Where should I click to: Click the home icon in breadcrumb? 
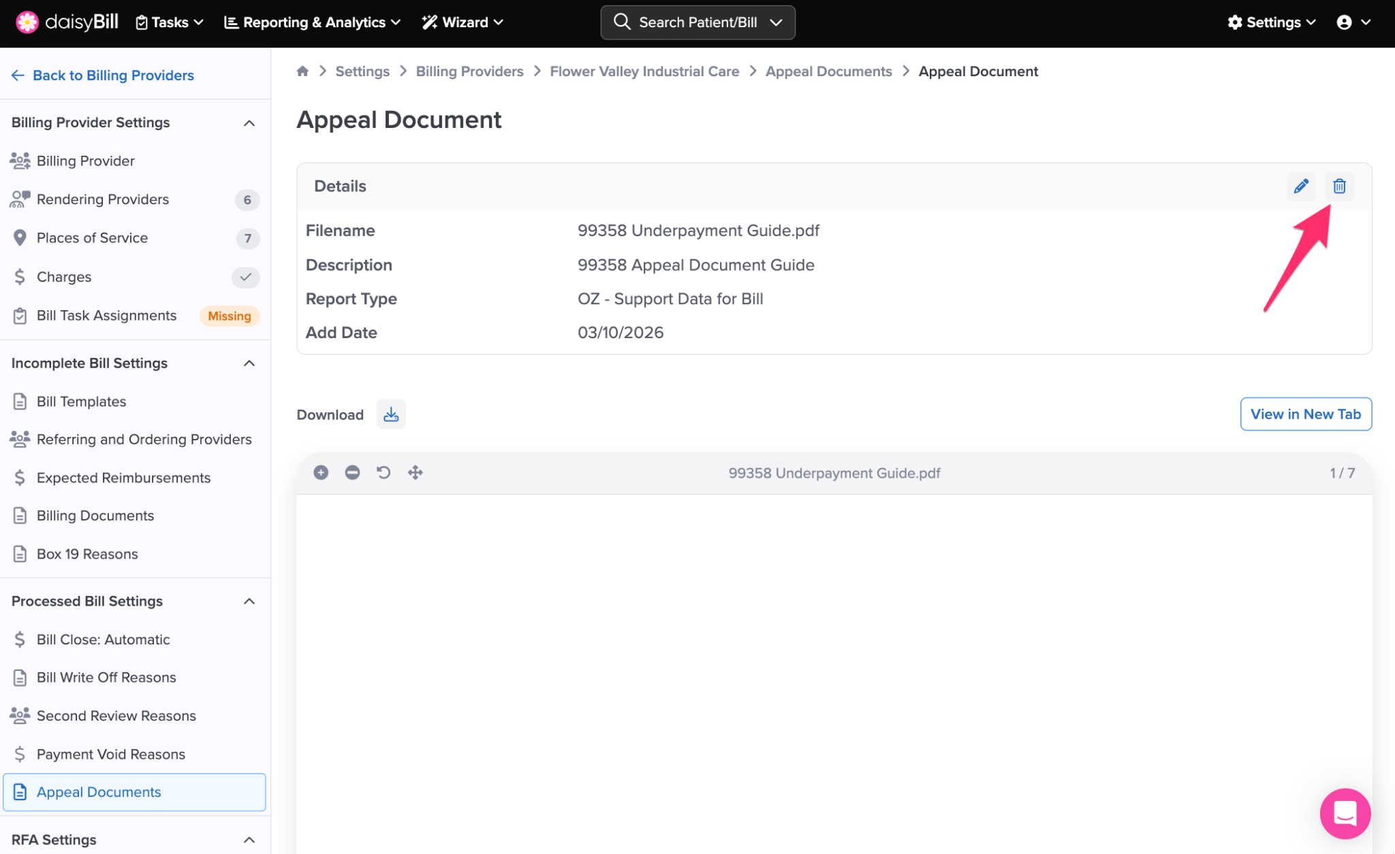303,71
